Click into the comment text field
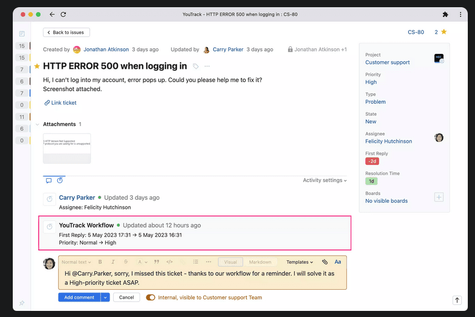Viewport: 475px width, 317px height. pos(203,278)
